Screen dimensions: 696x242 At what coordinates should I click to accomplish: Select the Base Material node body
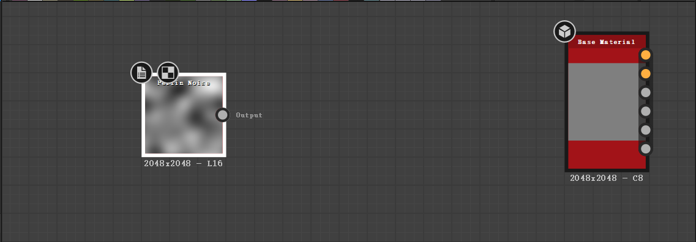pyautogui.click(x=607, y=101)
